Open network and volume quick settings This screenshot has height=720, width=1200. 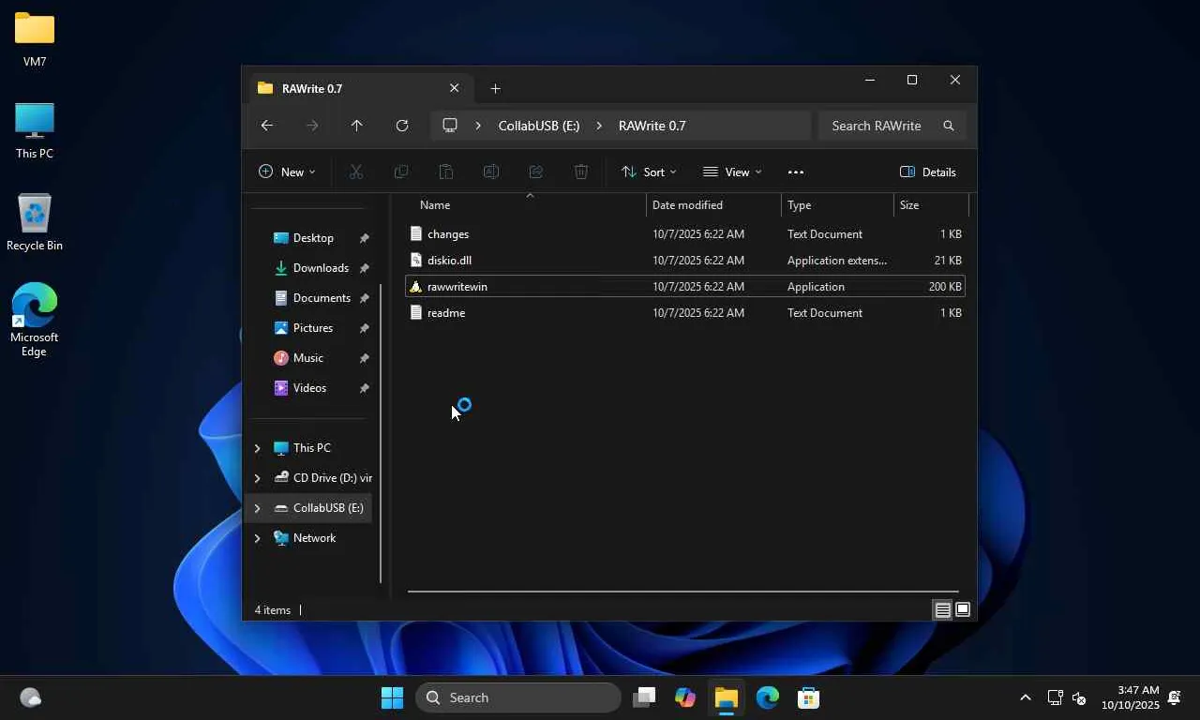point(1066,697)
